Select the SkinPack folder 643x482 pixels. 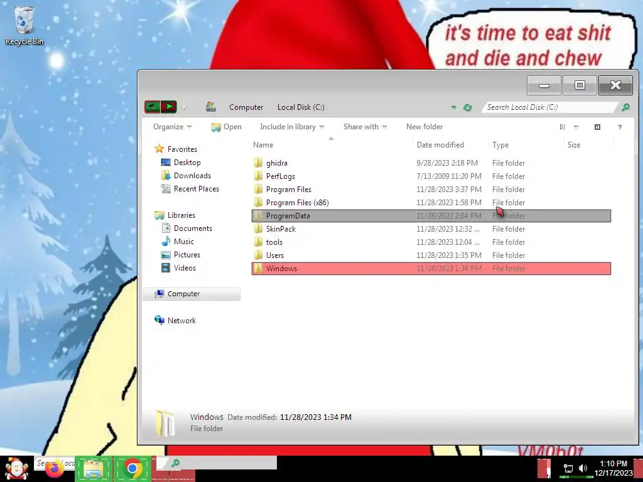click(431, 228)
